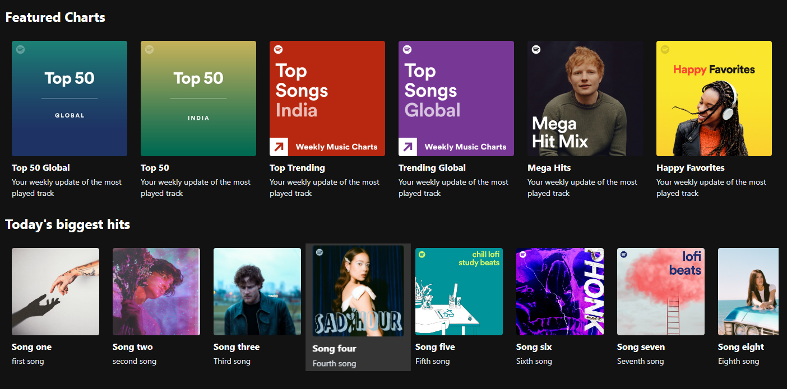This screenshot has height=389, width=787.
Task: Select the Song two album cover
Action: pos(156,292)
